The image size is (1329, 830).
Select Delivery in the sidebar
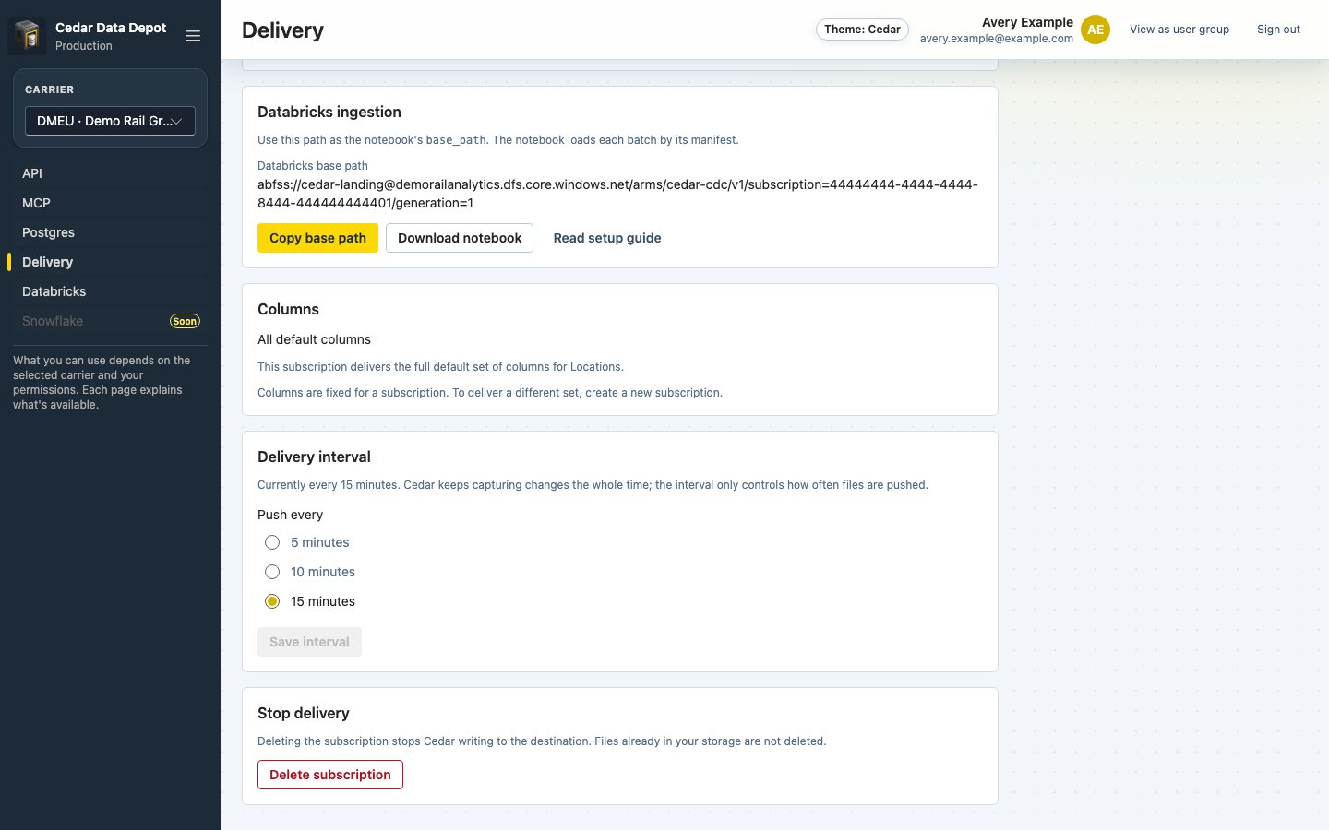[x=110, y=262]
